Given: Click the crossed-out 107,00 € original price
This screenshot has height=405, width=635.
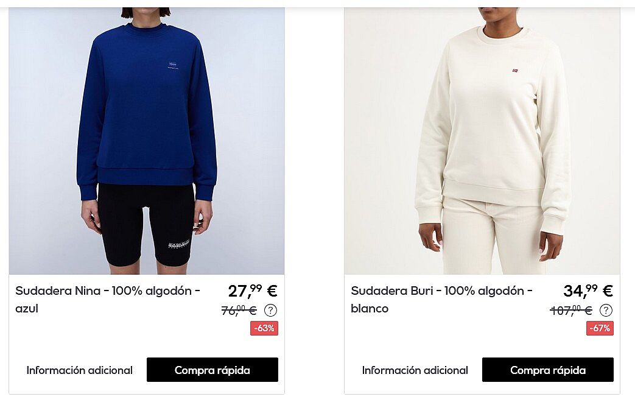Looking at the screenshot, I should click(x=571, y=310).
